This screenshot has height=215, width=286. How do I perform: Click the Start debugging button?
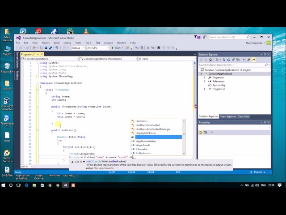tap(116, 48)
